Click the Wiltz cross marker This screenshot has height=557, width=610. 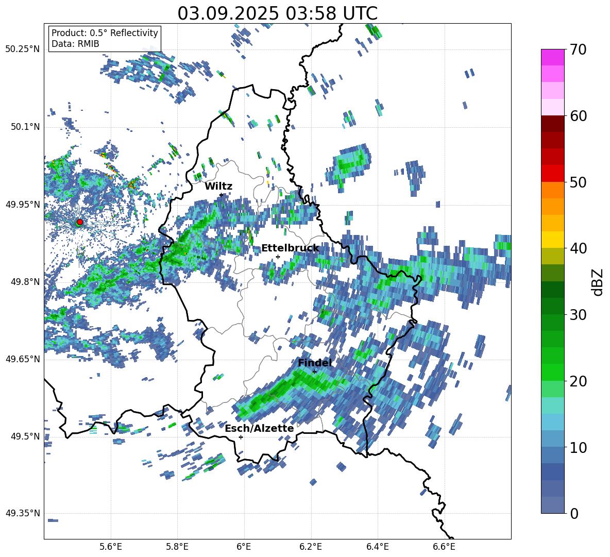(x=221, y=195)
